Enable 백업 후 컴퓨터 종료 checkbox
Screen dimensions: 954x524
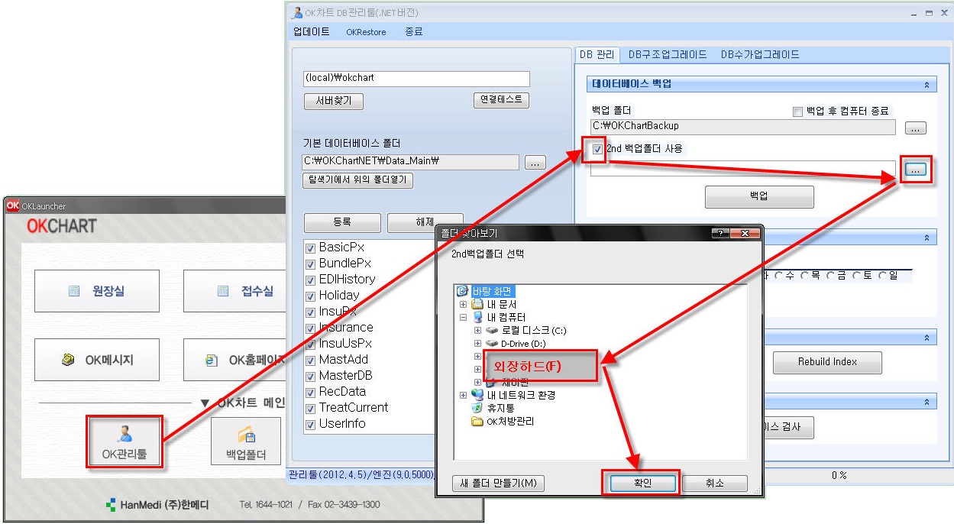(x=797, y=112)
